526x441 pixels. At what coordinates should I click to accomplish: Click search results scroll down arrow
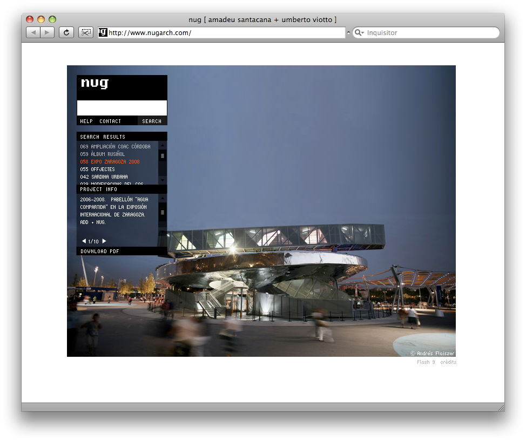click(163, 180)
